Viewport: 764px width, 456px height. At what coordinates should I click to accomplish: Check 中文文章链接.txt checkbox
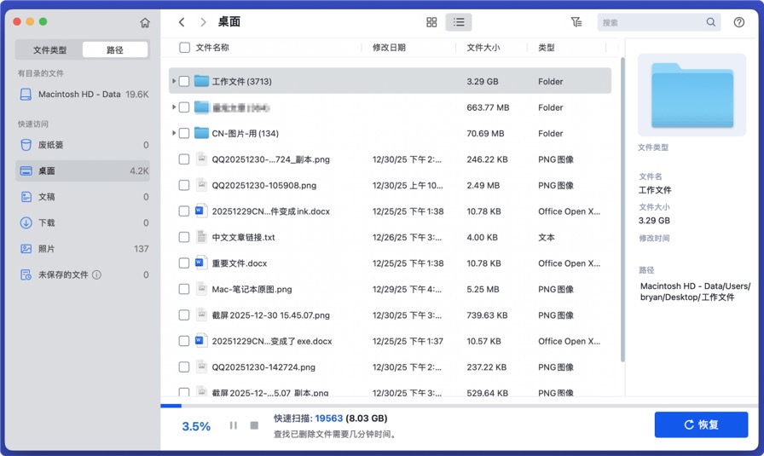[183, 237]
